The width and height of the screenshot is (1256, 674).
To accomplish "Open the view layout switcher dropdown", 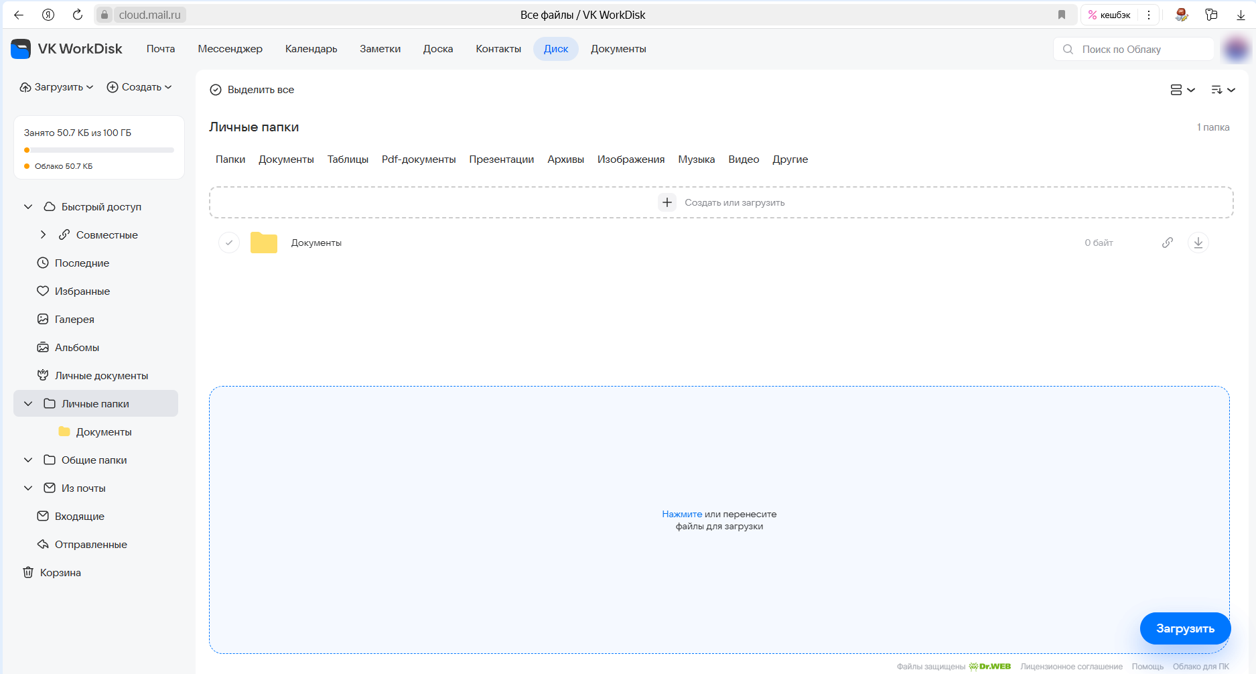I will (x=1182, y=90).
